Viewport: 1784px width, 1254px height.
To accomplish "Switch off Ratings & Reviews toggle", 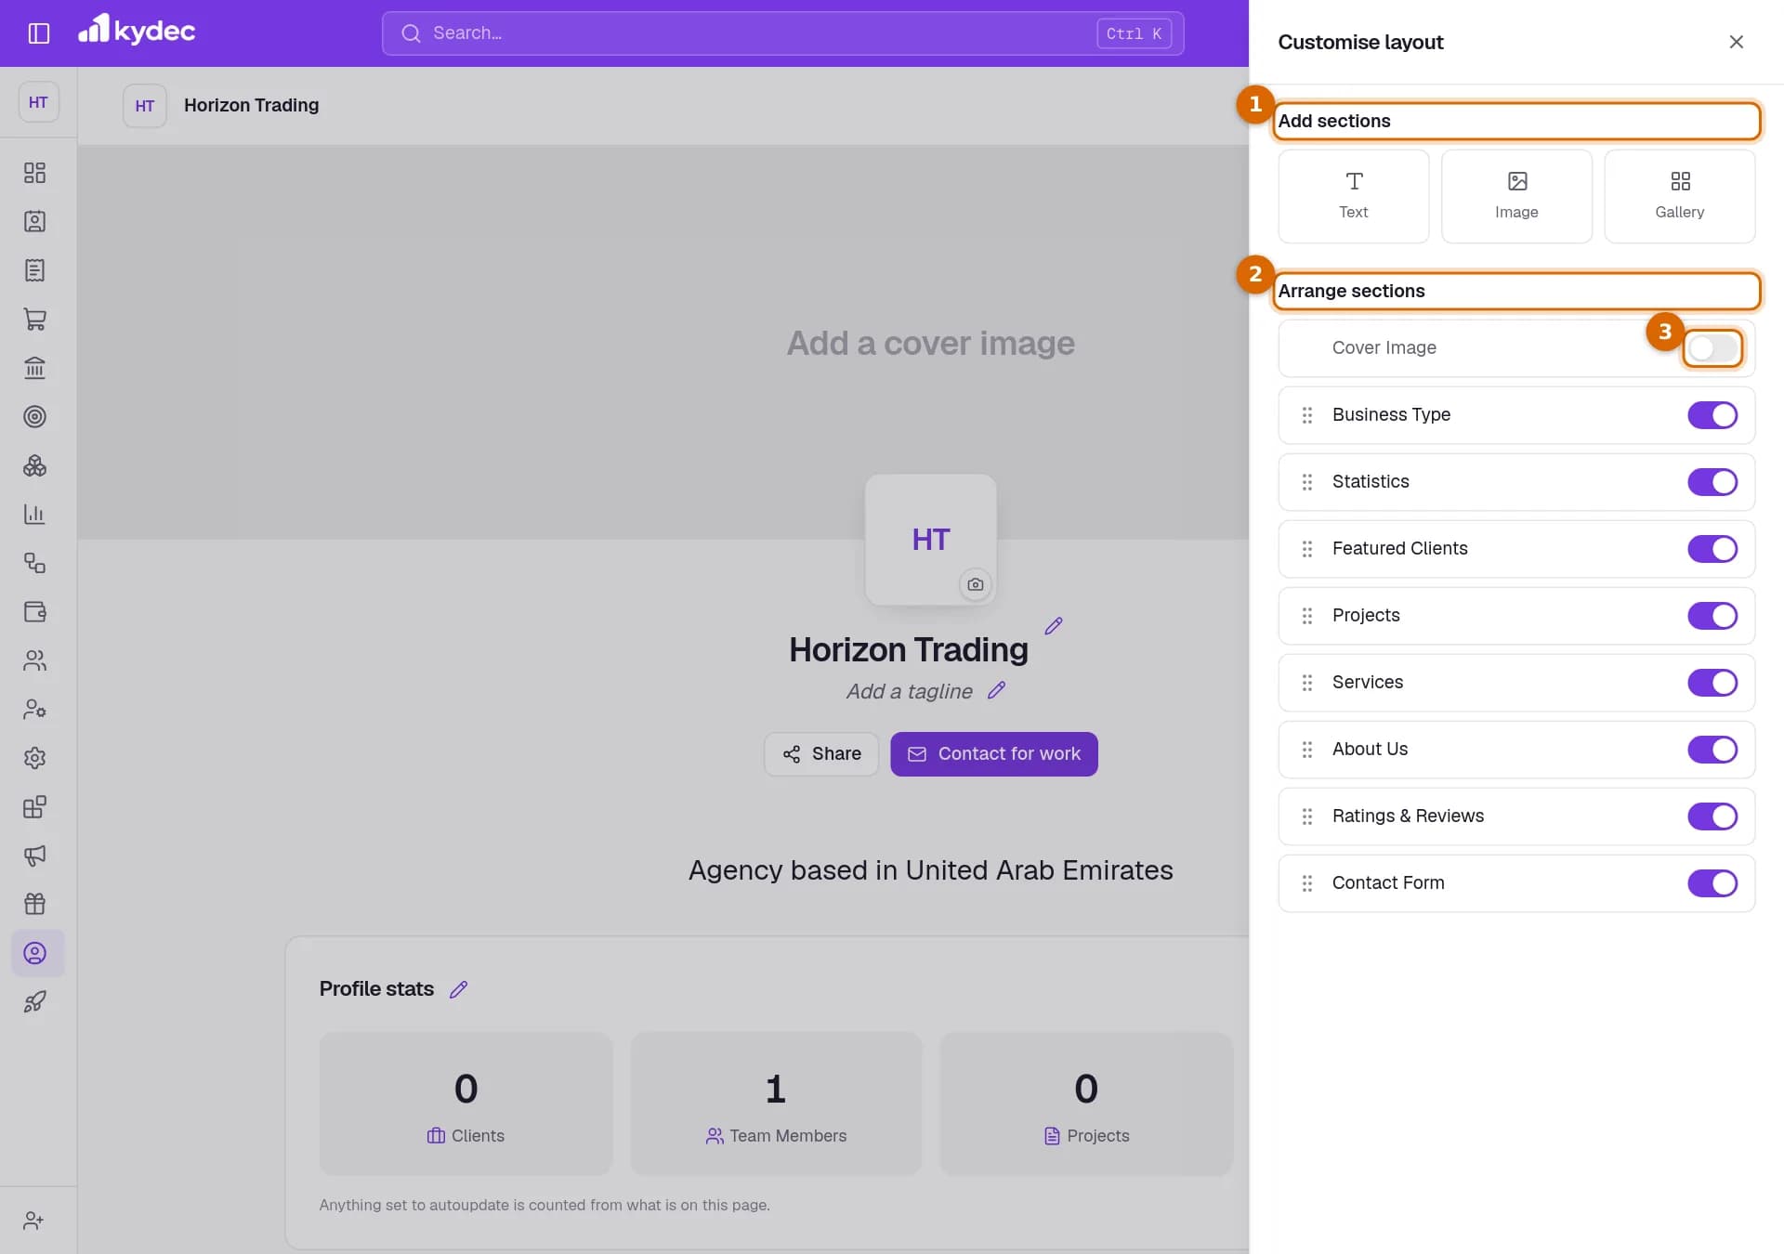I will click(x=1712, y=816).
